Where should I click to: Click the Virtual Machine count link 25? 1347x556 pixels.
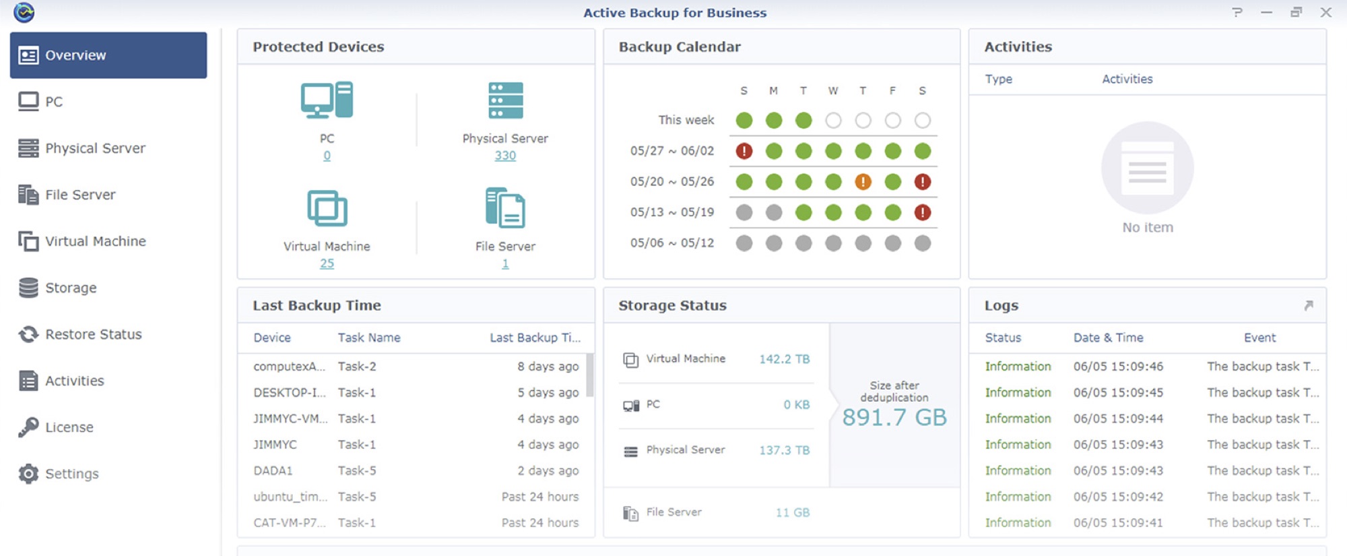pos(327,264)
